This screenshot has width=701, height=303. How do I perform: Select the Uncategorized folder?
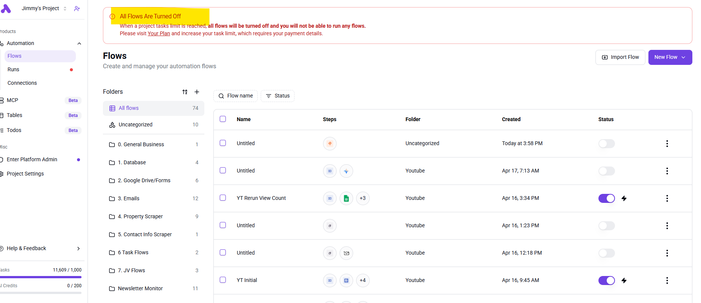click(x=154, y=125)
